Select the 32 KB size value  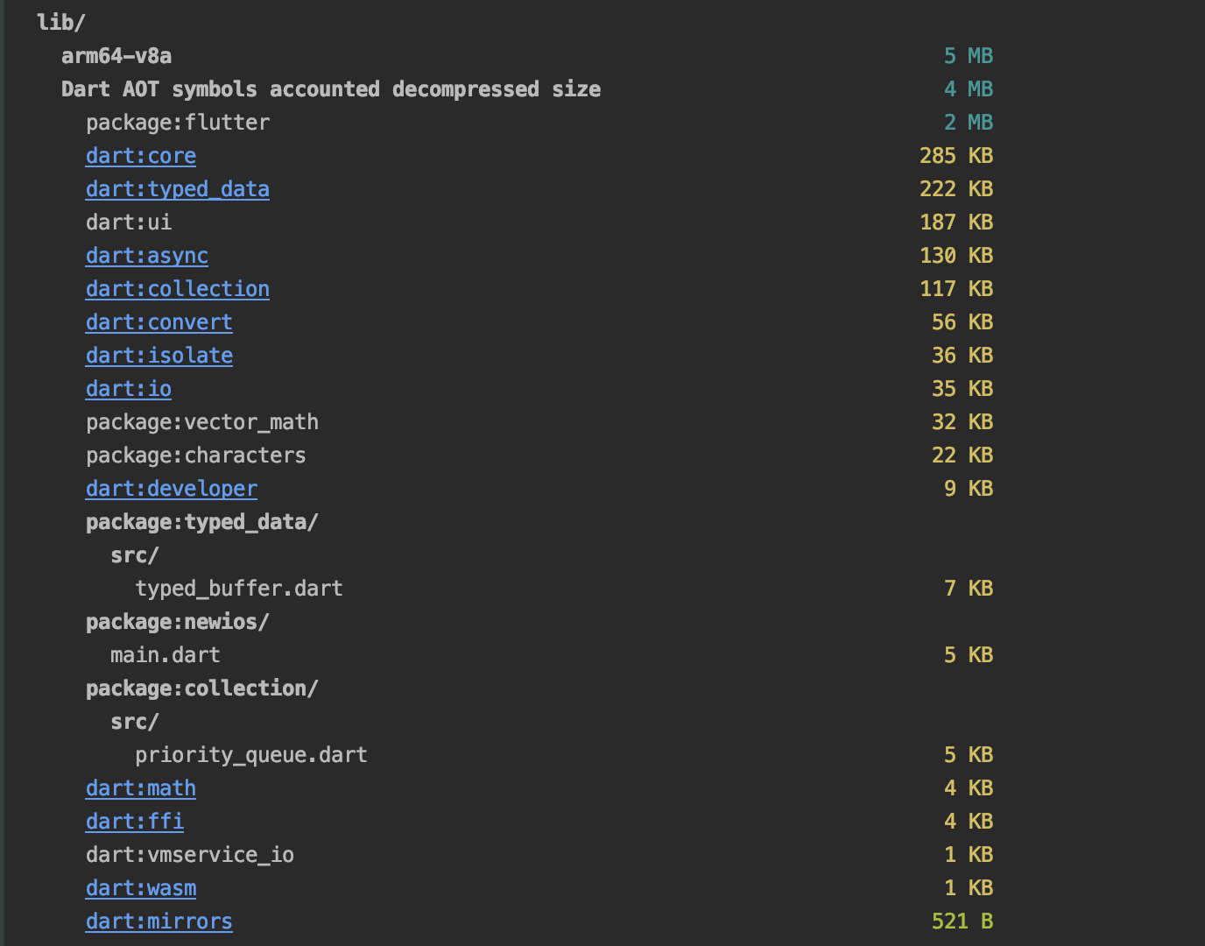pos(962,422)
